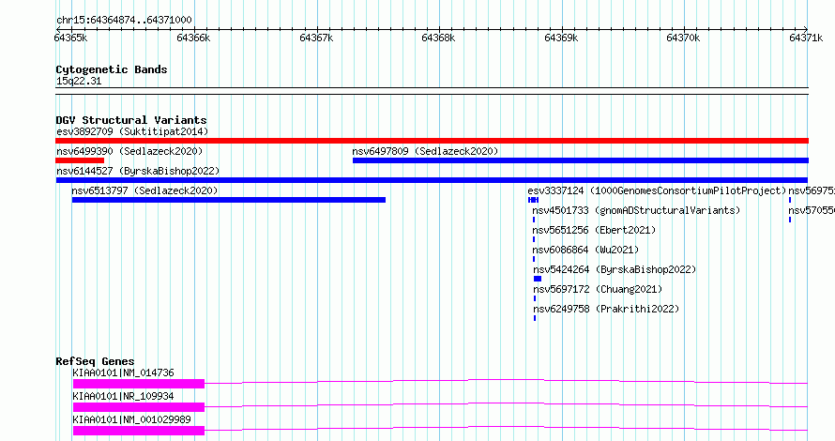Select the magenta exon of KIAA0101|NM_001029989
This screenshot has height=441, width=835.
coord(139,431)
